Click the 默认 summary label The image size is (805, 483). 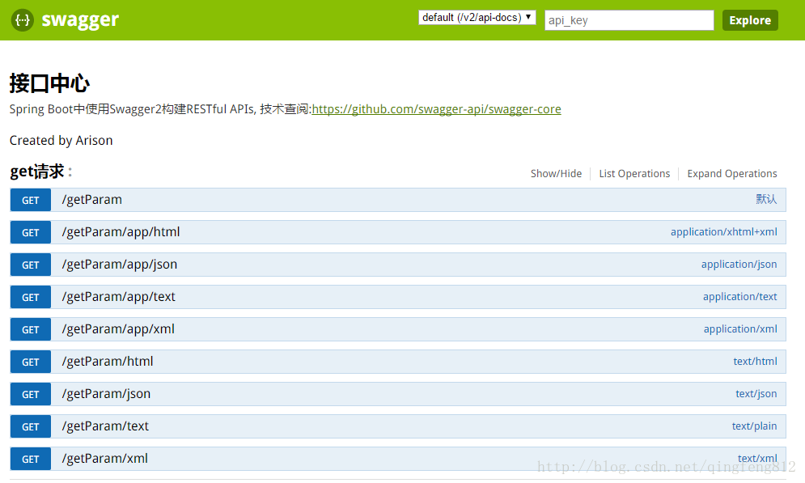pos(766,199)
